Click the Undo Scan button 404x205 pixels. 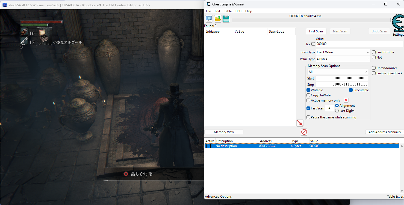pos(379,31)
